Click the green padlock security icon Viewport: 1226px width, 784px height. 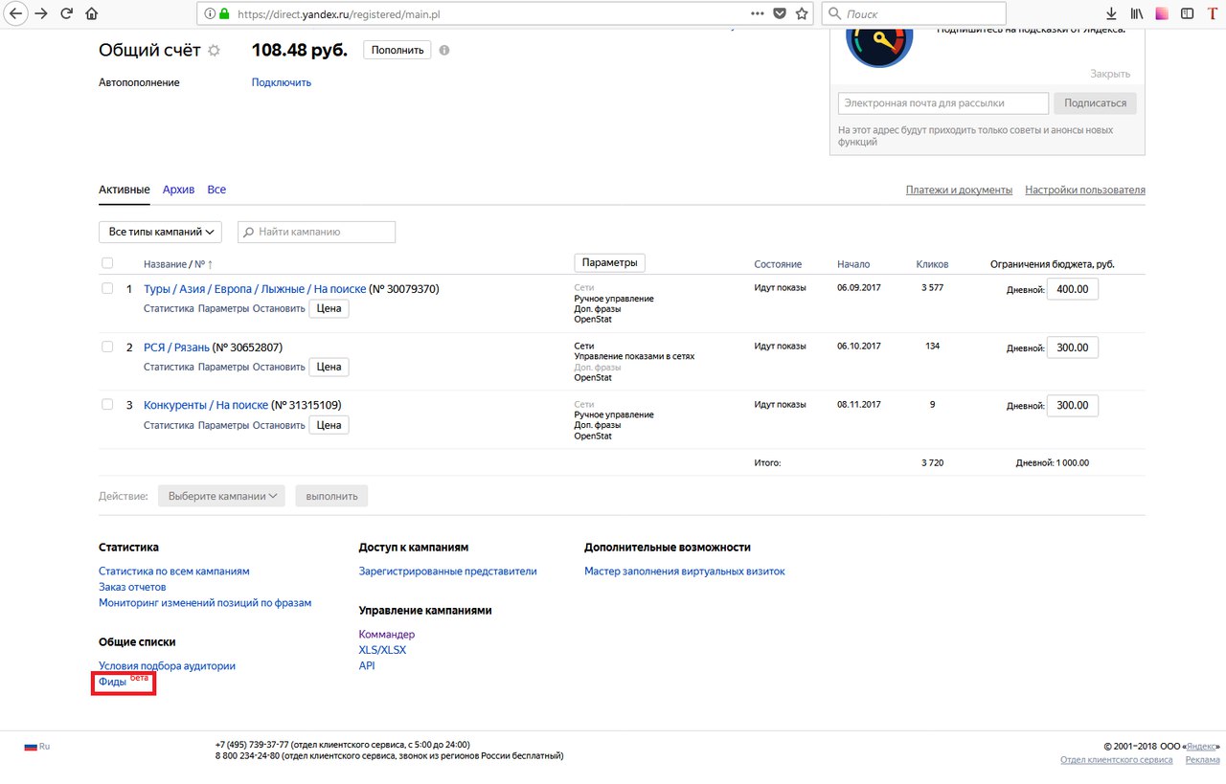(224, 14)
